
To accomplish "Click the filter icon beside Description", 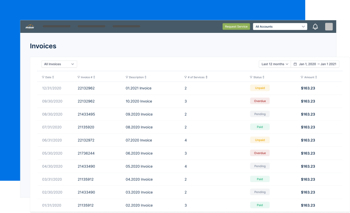I will pyautogui.click(x=127, y=77).
